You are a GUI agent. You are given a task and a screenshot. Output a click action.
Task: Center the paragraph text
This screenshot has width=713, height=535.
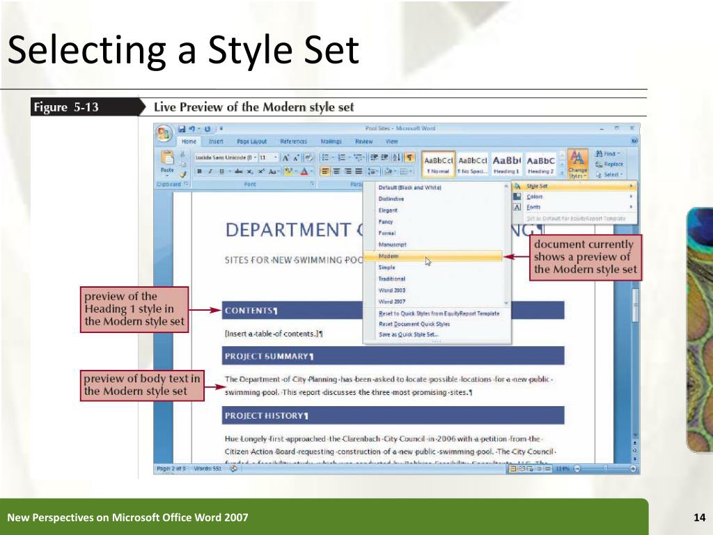point(336,171)
